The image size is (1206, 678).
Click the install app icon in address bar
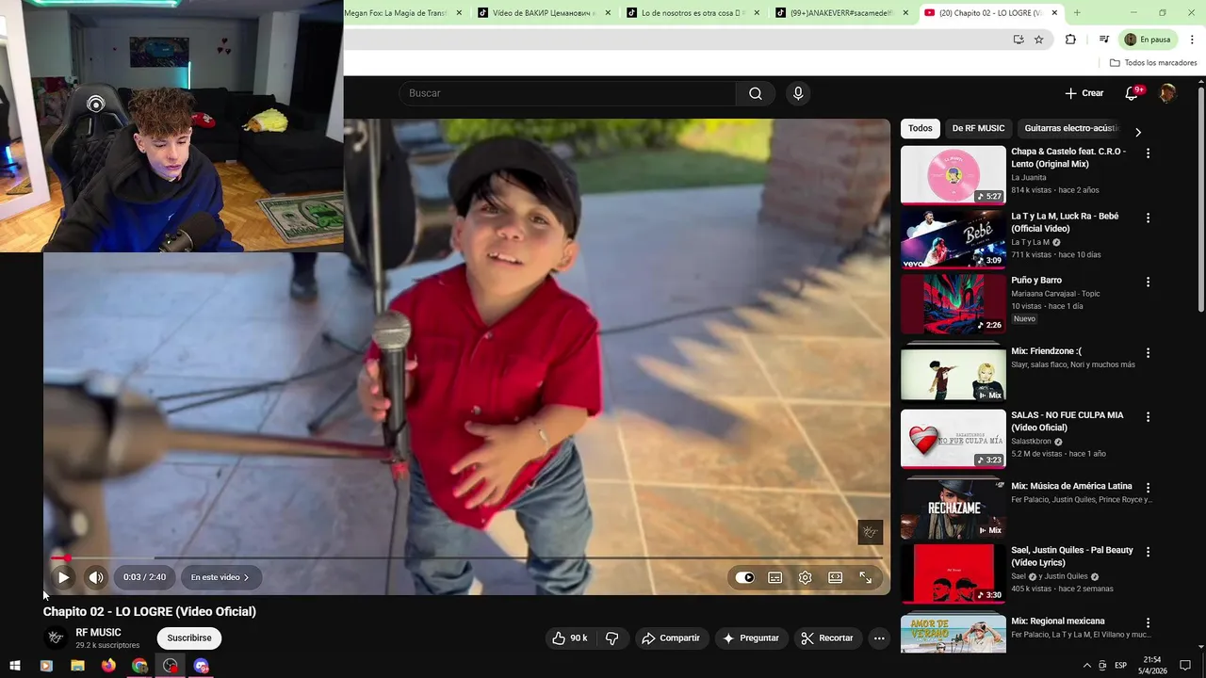point(1019,40)
